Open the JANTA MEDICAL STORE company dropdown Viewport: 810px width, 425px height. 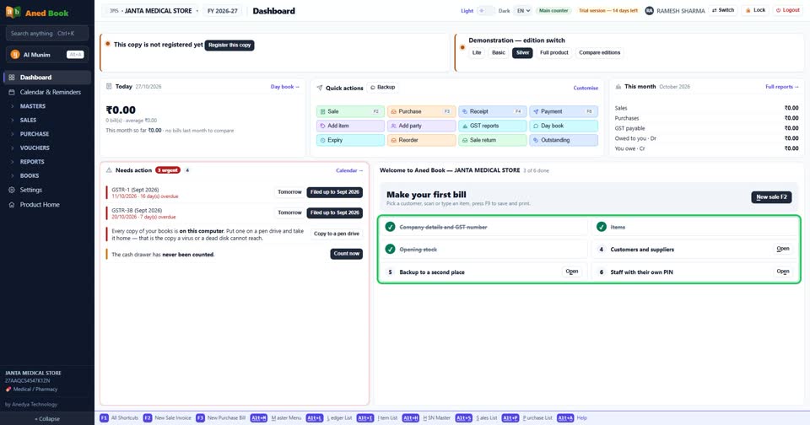coord(153,11)
